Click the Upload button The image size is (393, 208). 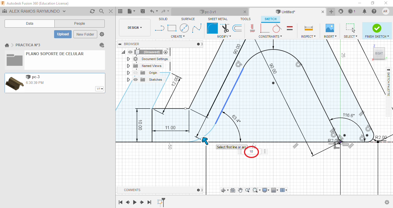pos(63,34)
